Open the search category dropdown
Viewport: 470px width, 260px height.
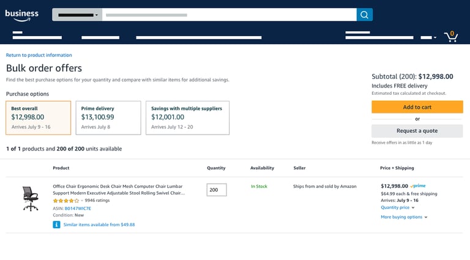pyautogui.click(x=77, y=15)
